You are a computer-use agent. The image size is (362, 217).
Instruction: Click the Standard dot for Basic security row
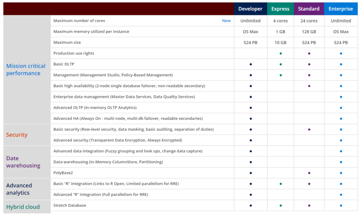(309, 129)
